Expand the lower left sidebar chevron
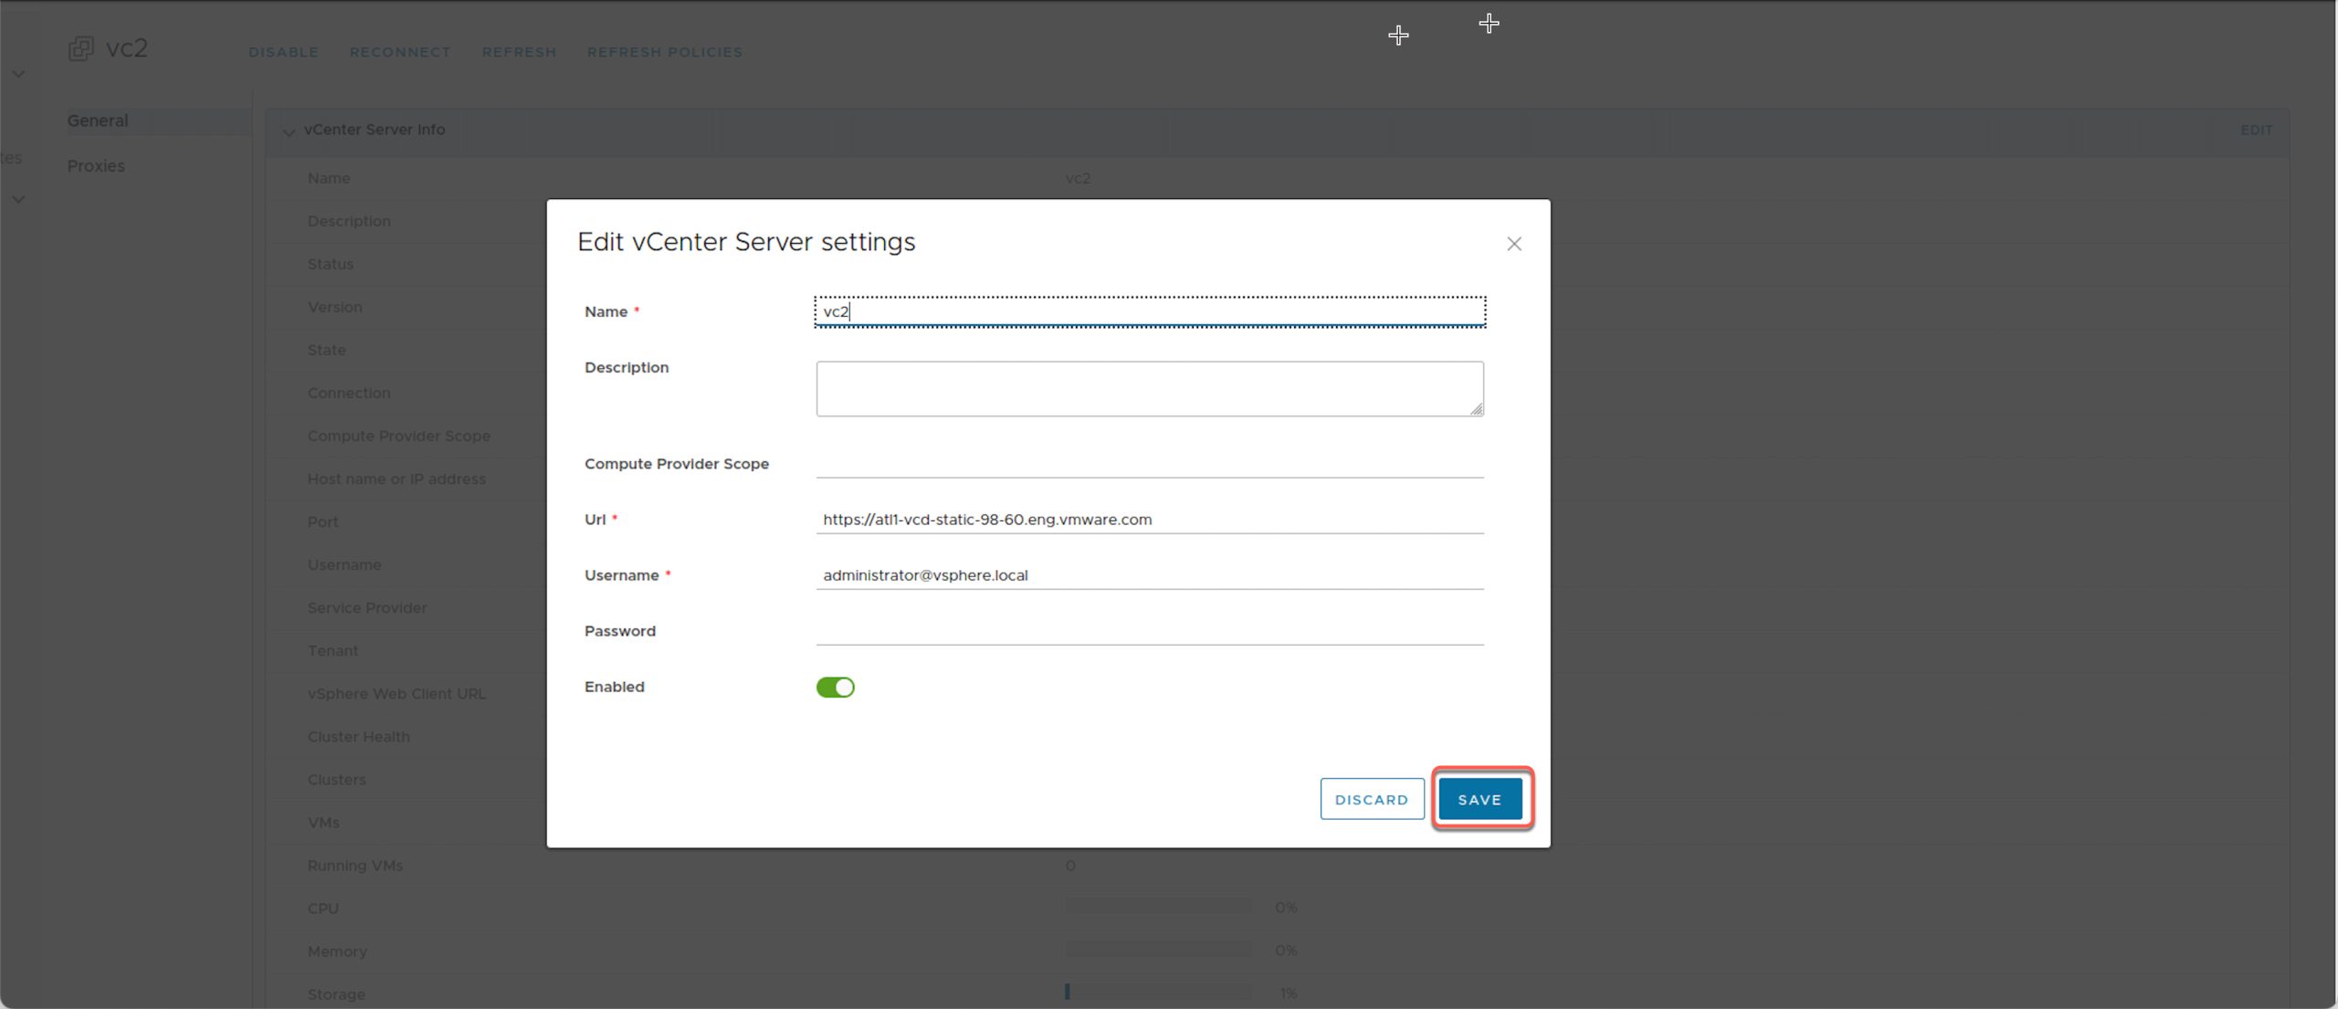 click(x=18, y=199)
